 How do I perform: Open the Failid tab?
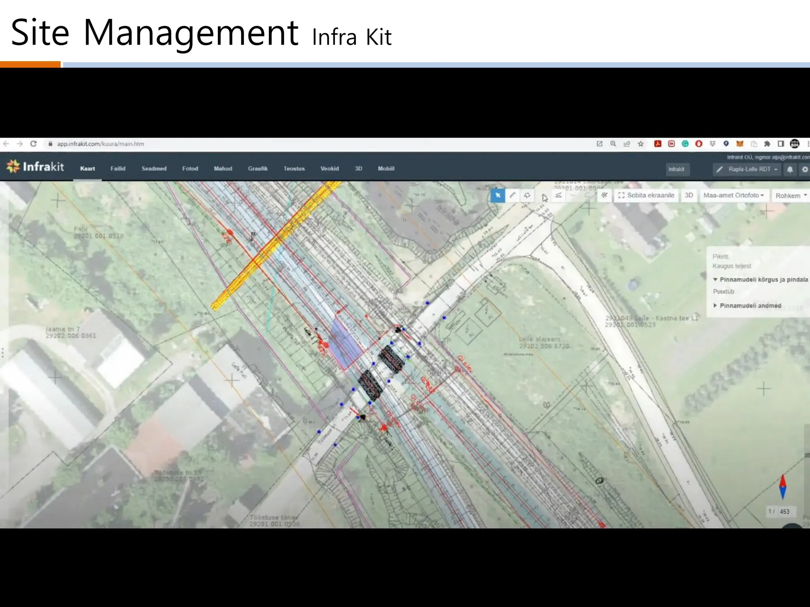[x=118, y=169]
